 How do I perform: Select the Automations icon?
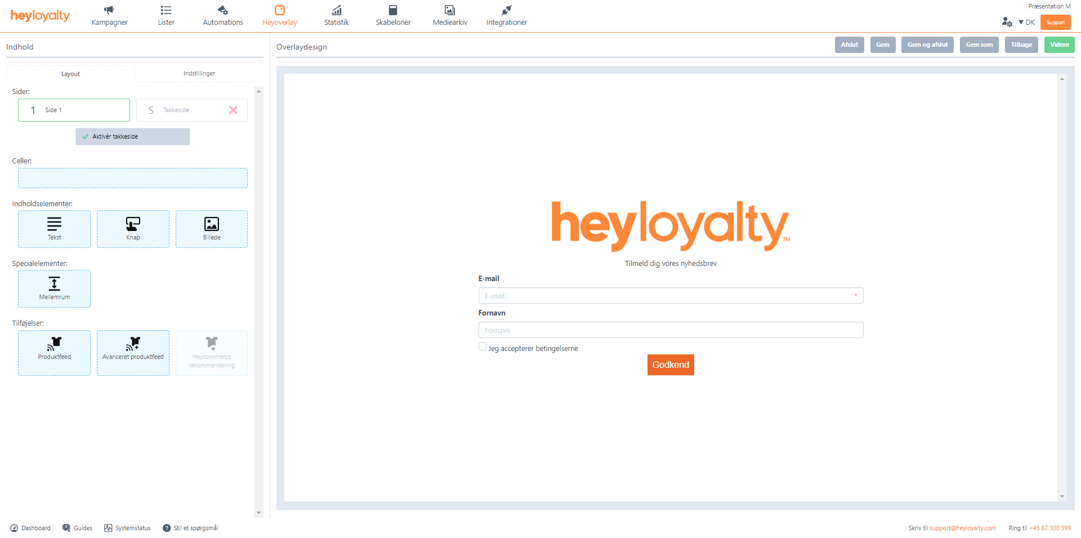tap(222, 15)
